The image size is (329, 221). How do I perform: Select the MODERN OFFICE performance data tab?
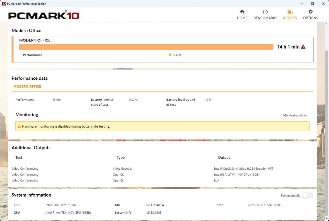27,86
